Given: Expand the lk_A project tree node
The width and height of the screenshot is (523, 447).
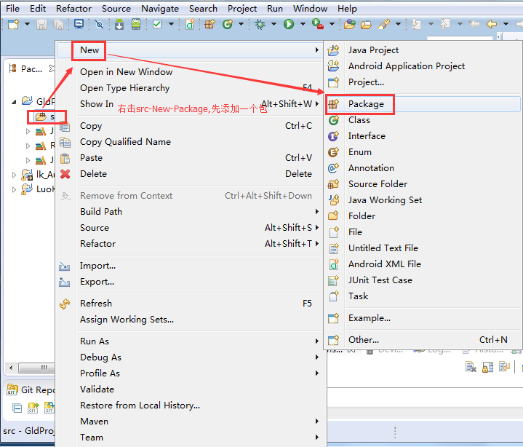Looking at the screenshot, I should point(14,175).
